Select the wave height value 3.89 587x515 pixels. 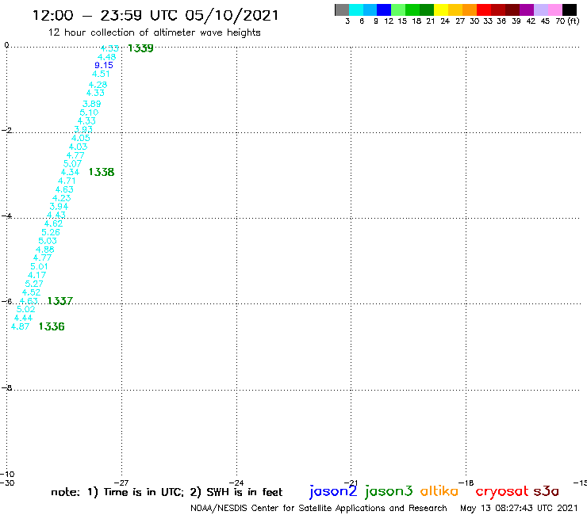[92, 104]
